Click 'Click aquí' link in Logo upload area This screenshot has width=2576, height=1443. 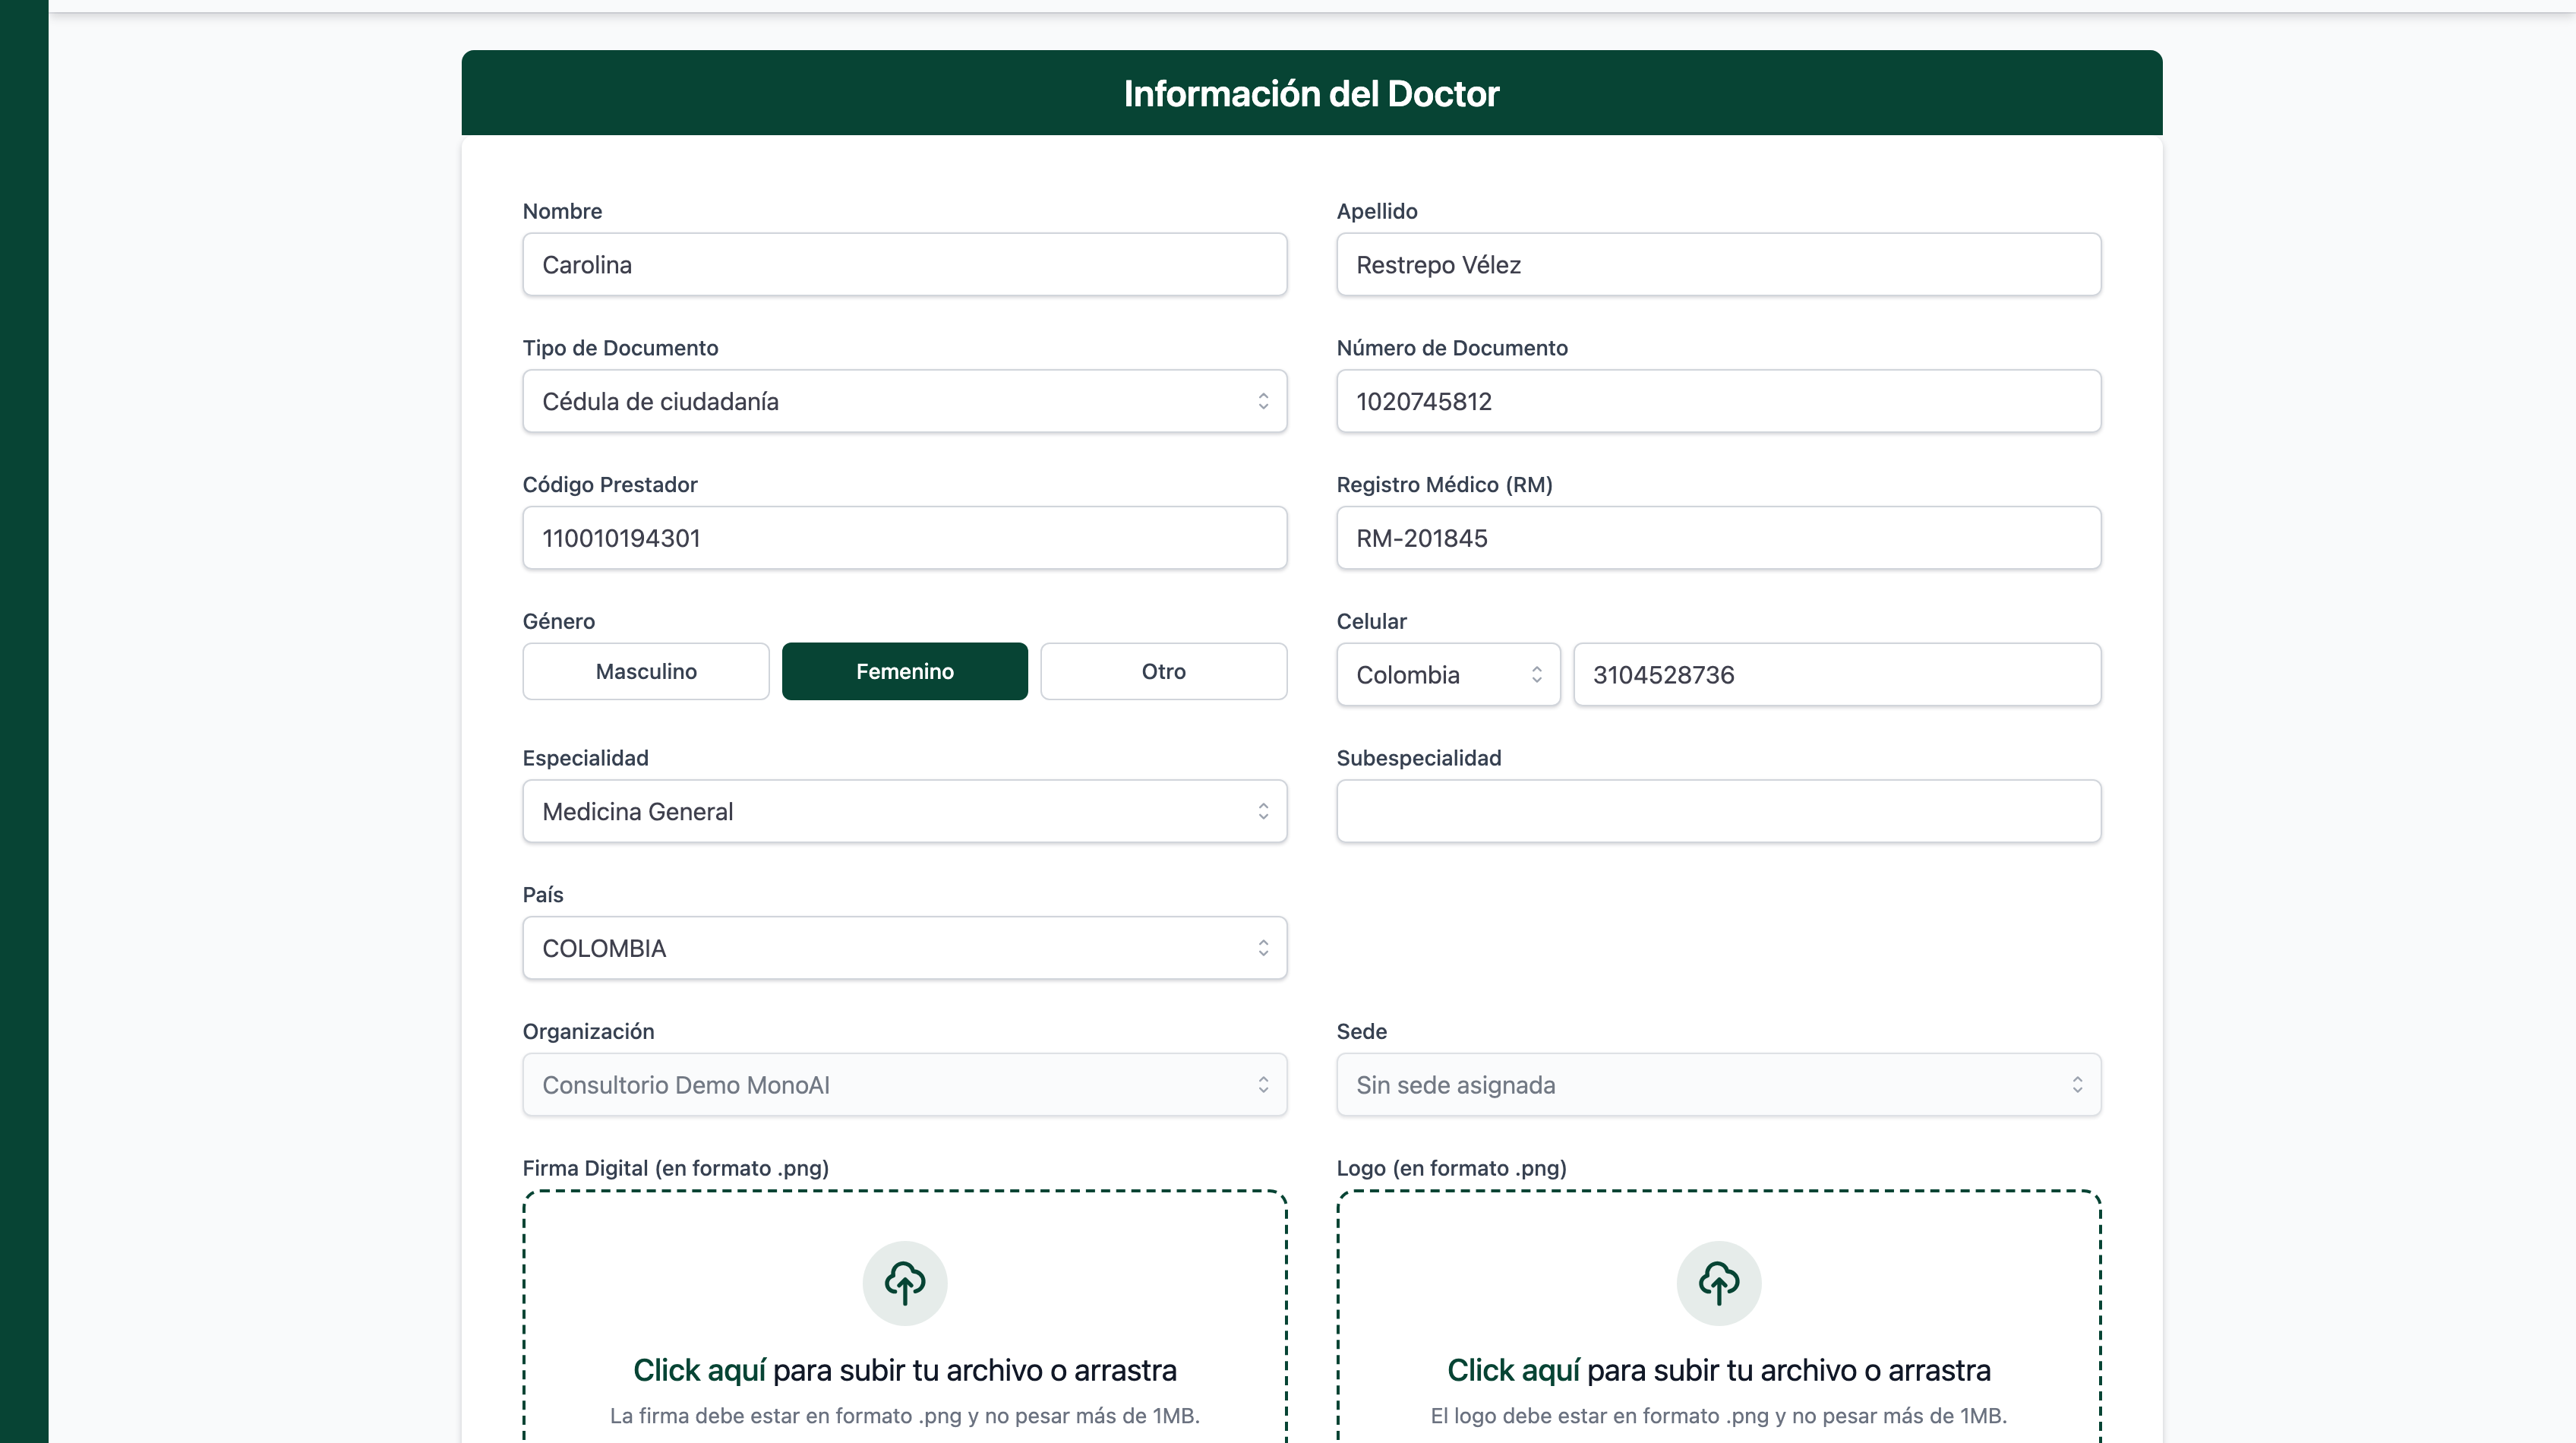1513,1370
